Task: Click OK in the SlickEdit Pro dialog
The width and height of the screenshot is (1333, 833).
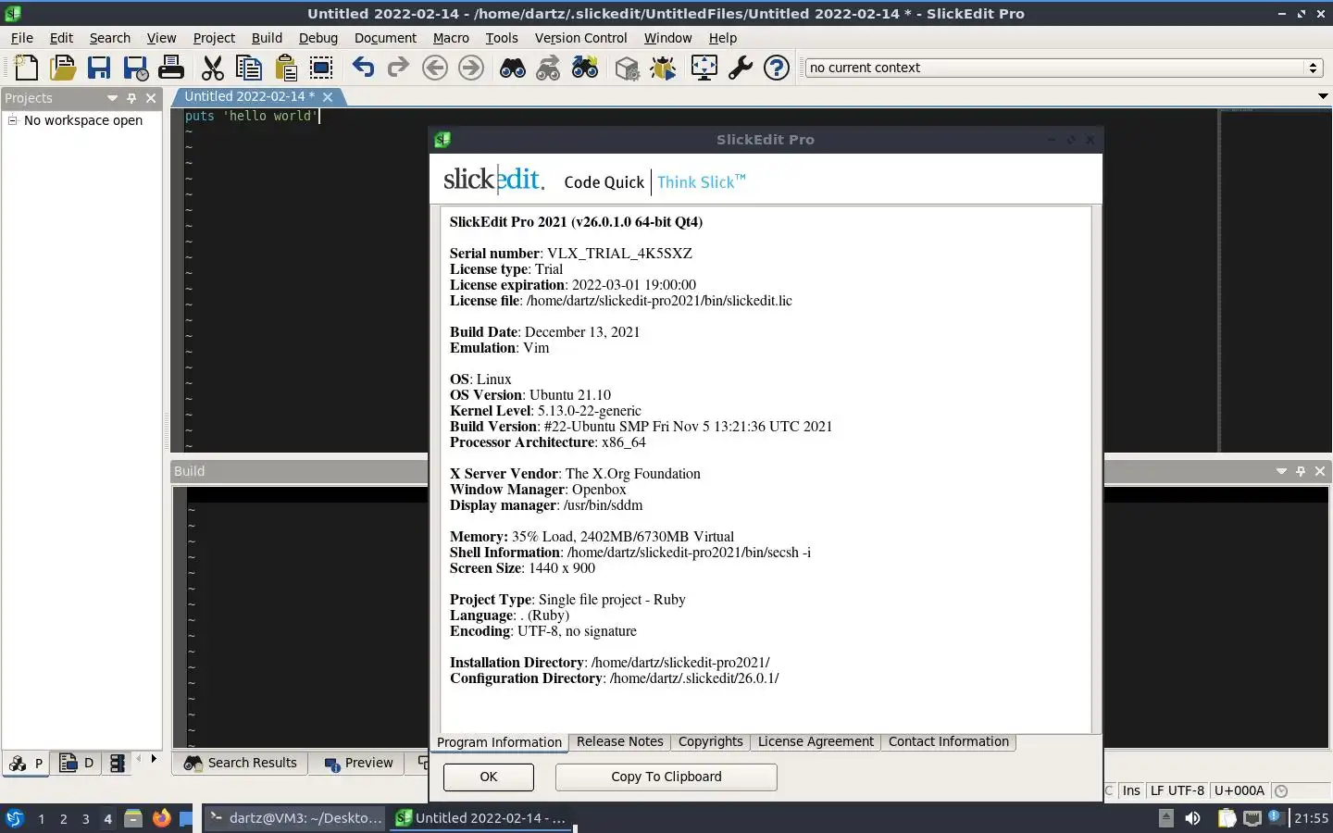Action: pyautogui.click(x=489, y=777)
